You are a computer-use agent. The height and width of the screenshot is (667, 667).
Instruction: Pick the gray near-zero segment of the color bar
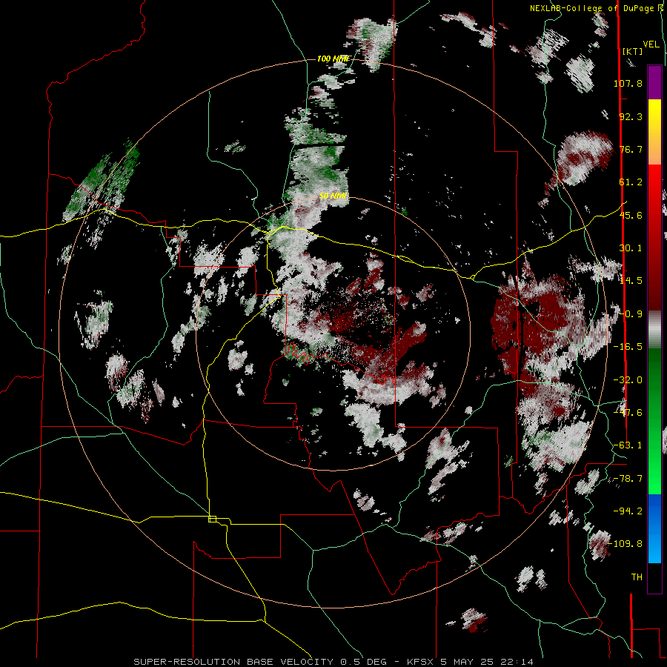pyautogui.click(x=654, y=330)
